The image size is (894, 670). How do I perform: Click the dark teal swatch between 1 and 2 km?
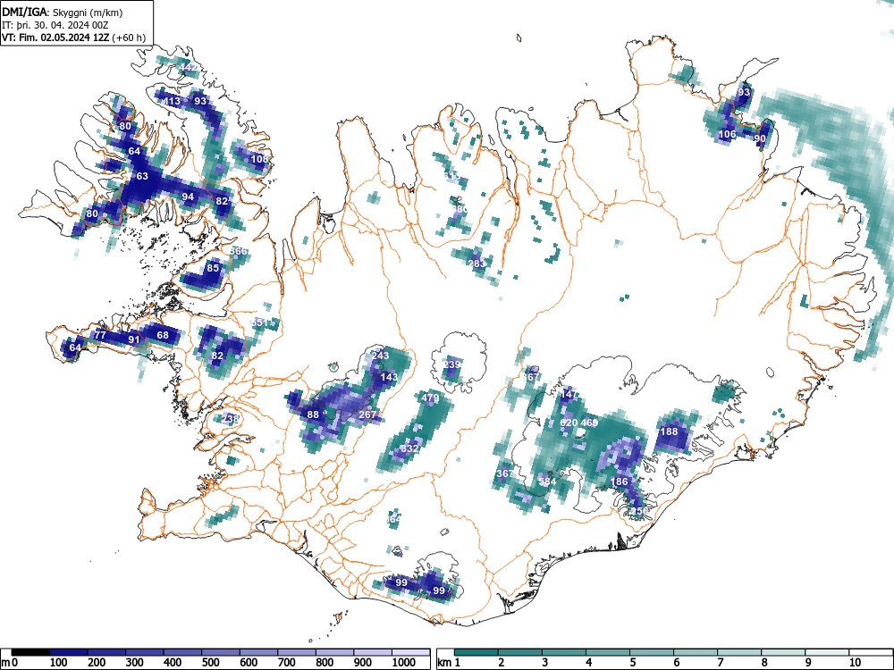coord(477,652)
